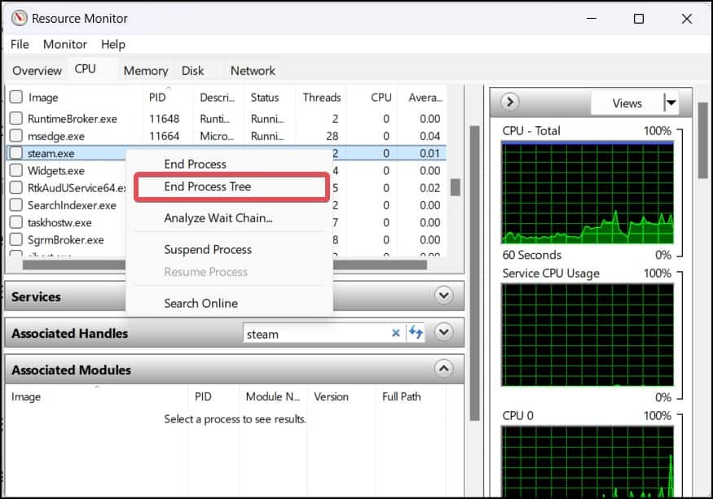This screenshot has height=499, width=713.
Task: Check the RuntimeBroker.exe checkbox
Action: [x=16, y=118]
